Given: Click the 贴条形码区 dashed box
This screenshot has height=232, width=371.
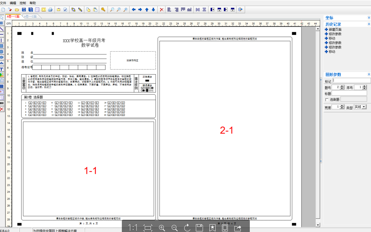Looking at the screenshot, I should coord(133,60).
